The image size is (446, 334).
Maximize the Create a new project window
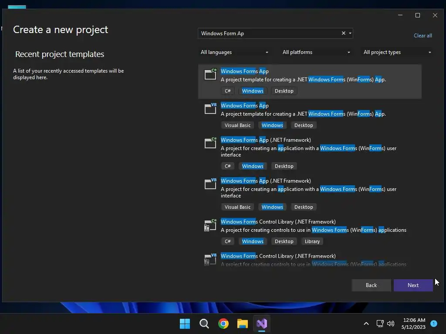(418, 15)
